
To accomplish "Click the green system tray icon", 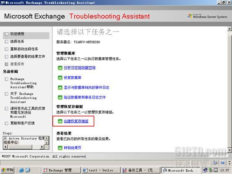I will (x=210, y=170).
